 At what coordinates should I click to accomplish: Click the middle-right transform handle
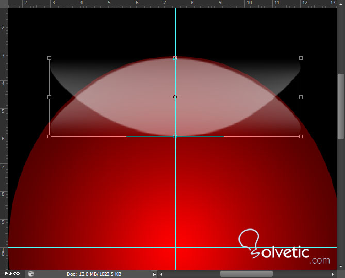pos(301,97)
